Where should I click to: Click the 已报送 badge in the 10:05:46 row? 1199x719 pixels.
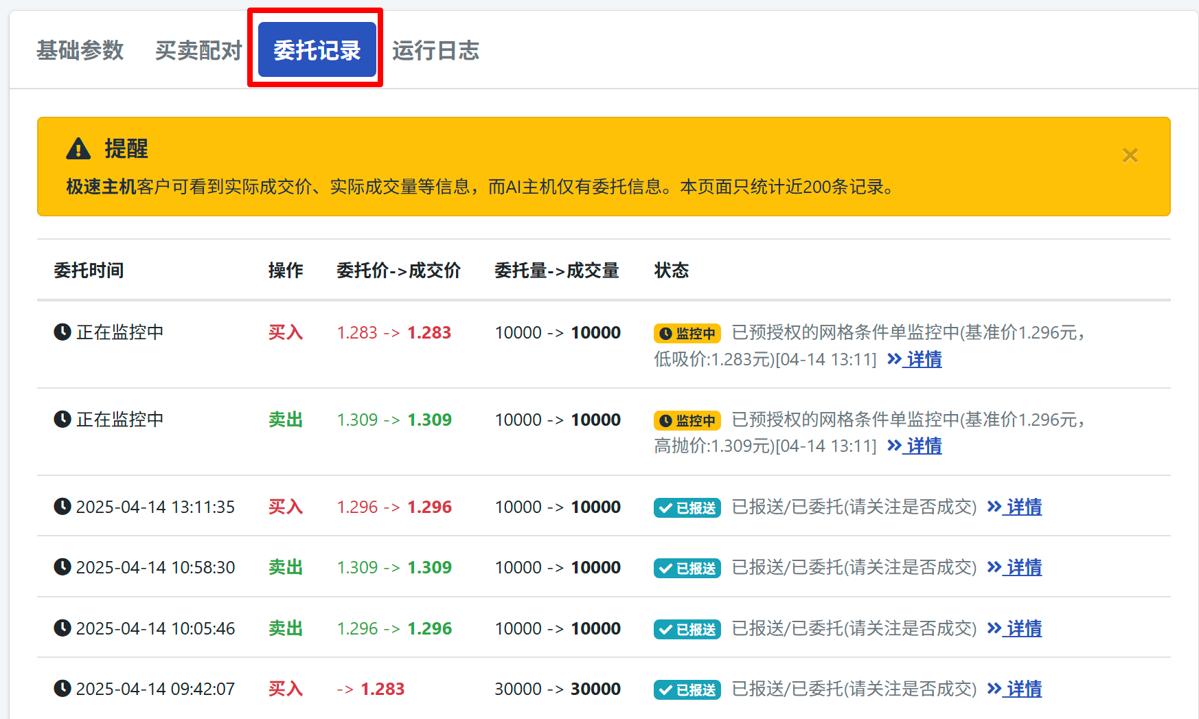pos(687,629)
